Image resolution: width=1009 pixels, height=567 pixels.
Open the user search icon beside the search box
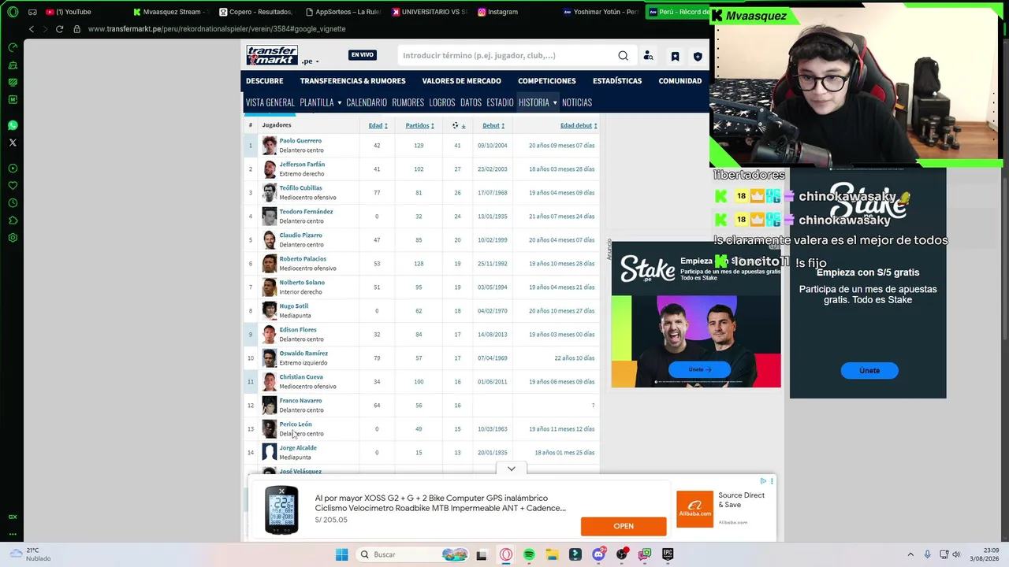(648, 56)
